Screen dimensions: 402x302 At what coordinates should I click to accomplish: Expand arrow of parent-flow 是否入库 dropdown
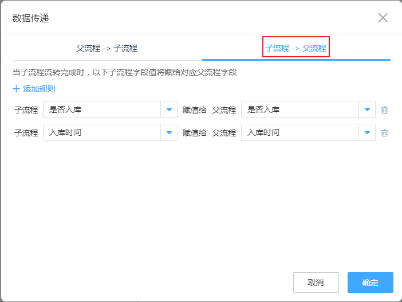click(x=367, y=110)
